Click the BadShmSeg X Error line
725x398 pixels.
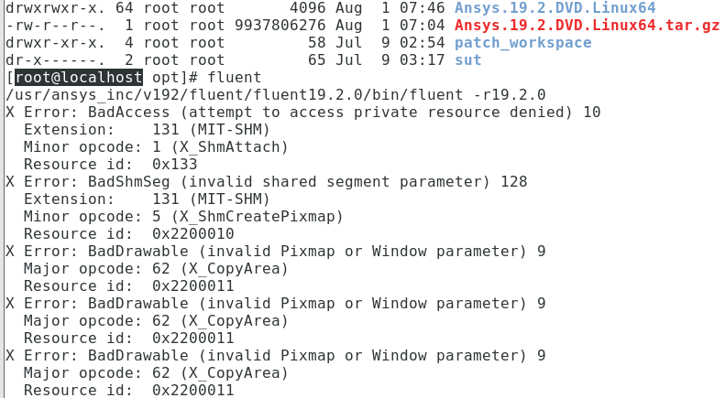pyautogui.click(x=266, y=182)
